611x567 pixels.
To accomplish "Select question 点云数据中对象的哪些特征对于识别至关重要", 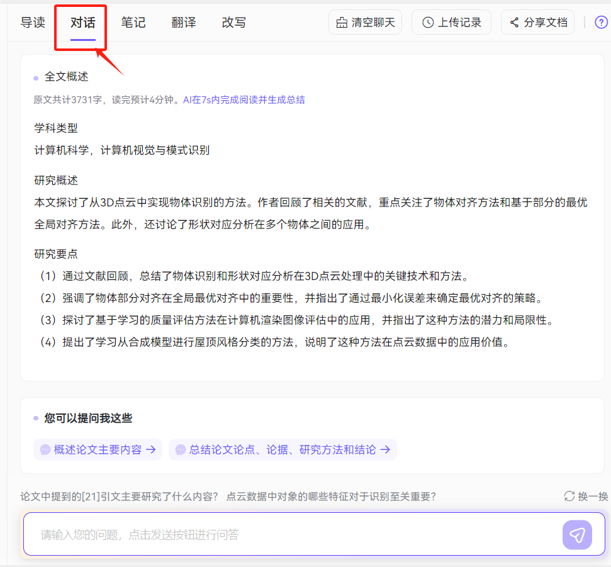I will pyautogui.click(x=331, y=497).
